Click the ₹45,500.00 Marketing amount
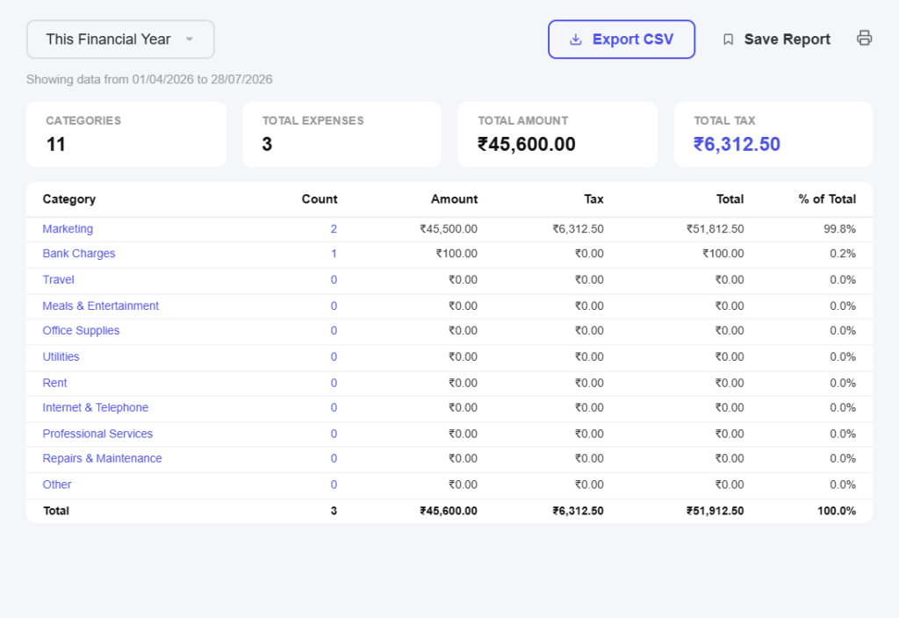This screenshot has width=899, height=618. 449,229
